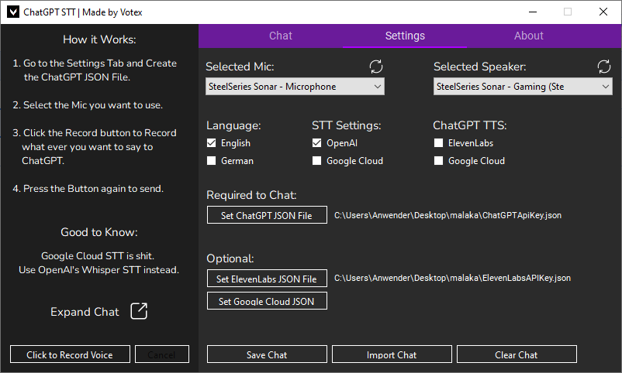Toggle the OpenAI STT checkbox
The height and width of the screenshot is (373, 622).
tap(316, 143)
